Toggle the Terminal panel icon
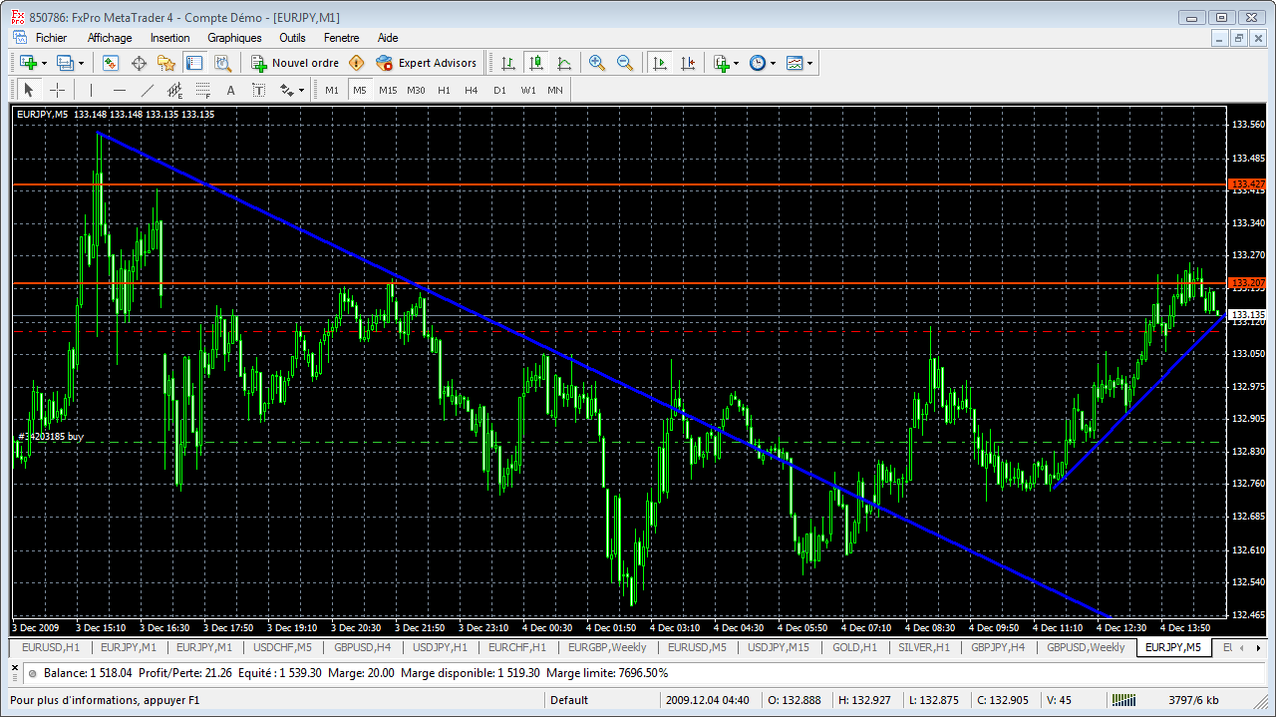 pos(194,63)
